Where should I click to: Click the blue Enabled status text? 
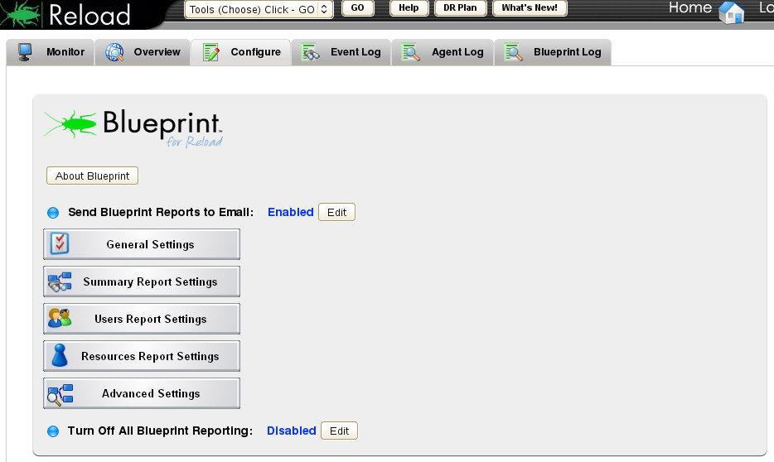click(291, 212)
